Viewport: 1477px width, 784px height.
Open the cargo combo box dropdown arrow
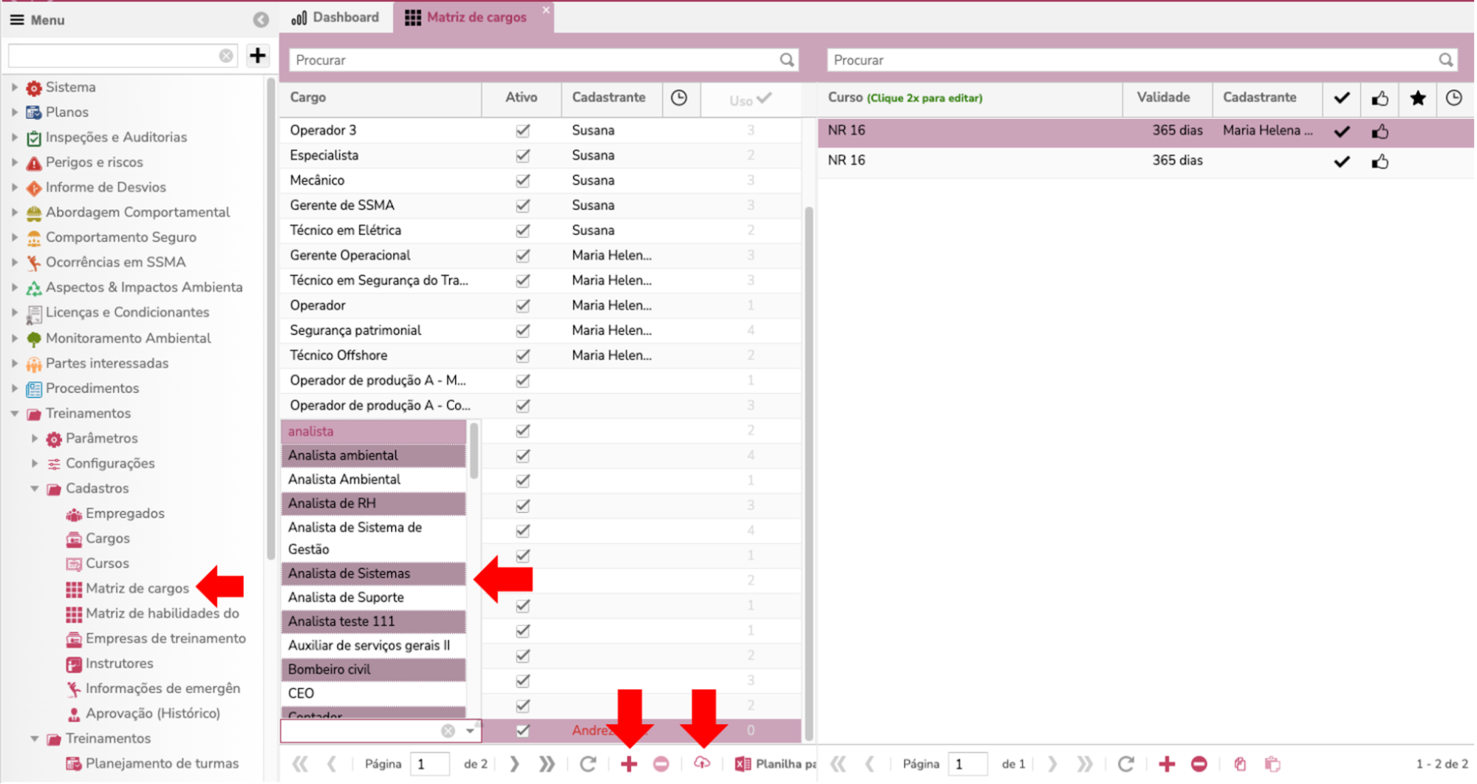click(x=470, y=731)
